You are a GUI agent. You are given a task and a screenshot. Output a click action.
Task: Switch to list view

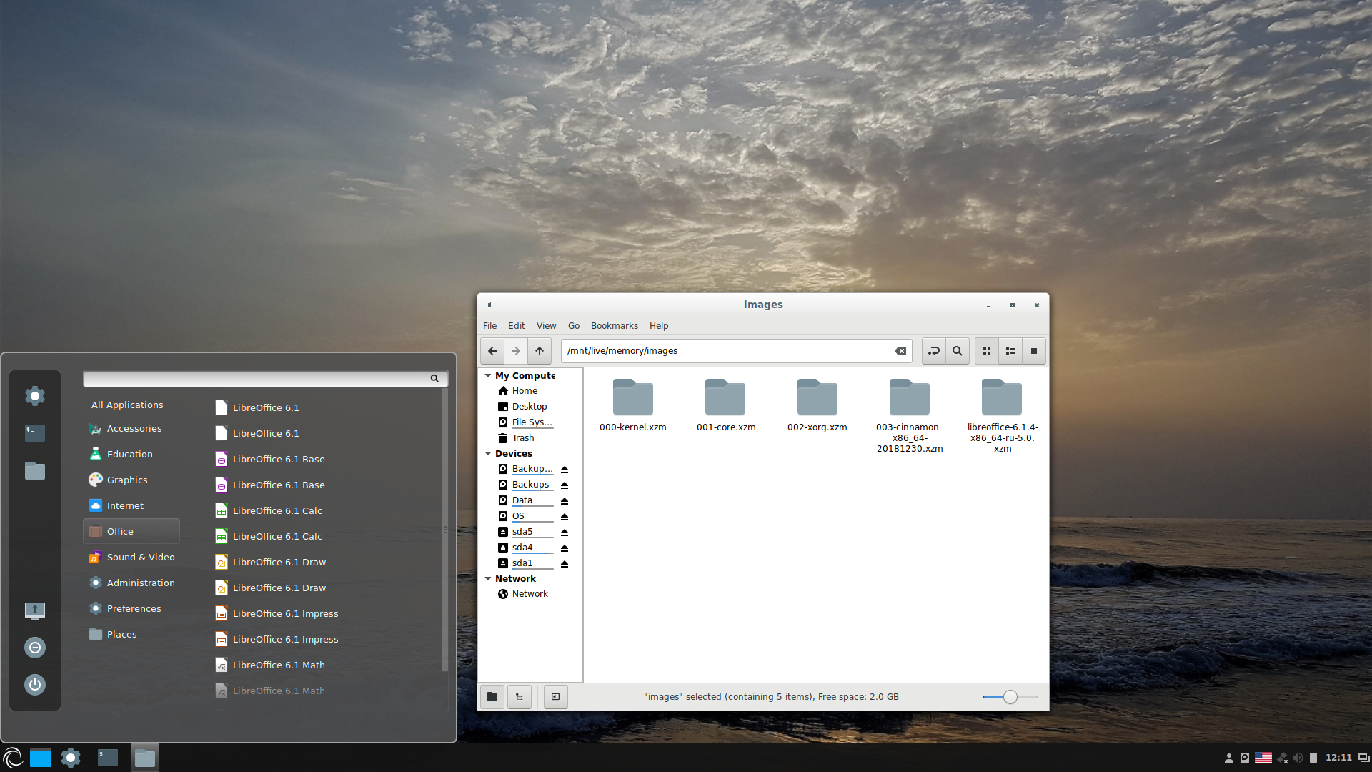coord(1010,351)
